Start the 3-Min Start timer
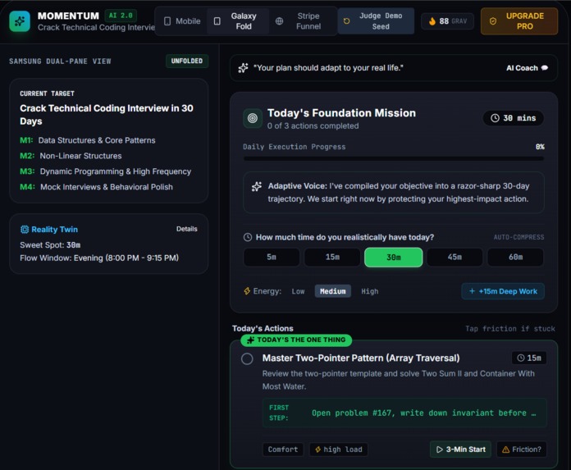571x470 pixels. tap(461, 449)
